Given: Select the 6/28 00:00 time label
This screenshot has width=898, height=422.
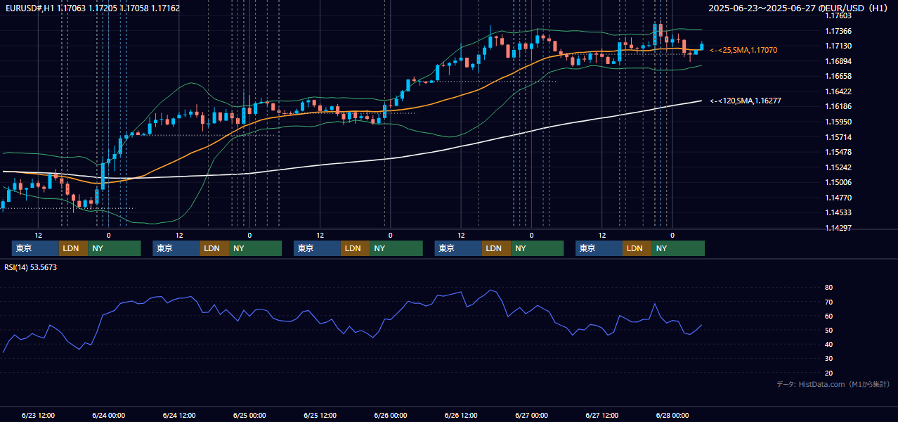Looking at the screenshot, I should [x=672, y=415].
